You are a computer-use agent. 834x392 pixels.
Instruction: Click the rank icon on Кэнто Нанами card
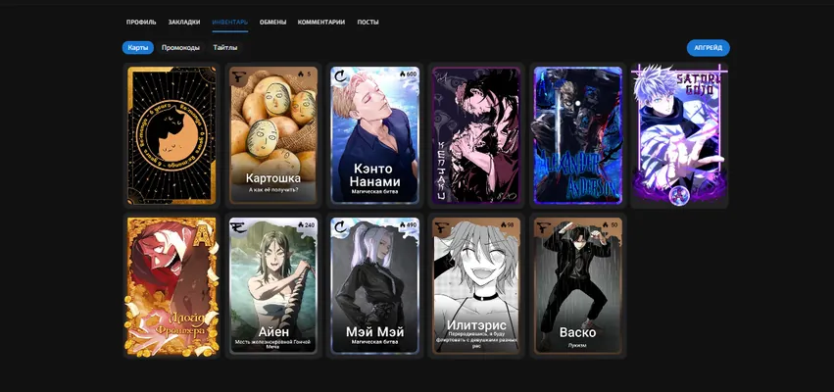[x=340, y=77]
